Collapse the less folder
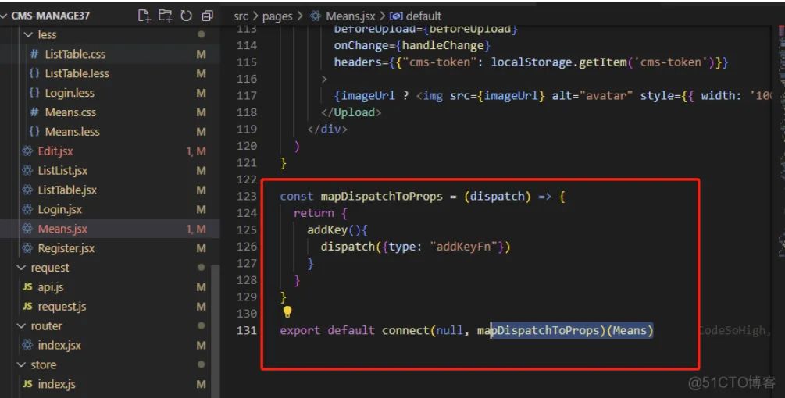Image resolution: width=785 pixels, height=398 pixels. coord(29,34)
